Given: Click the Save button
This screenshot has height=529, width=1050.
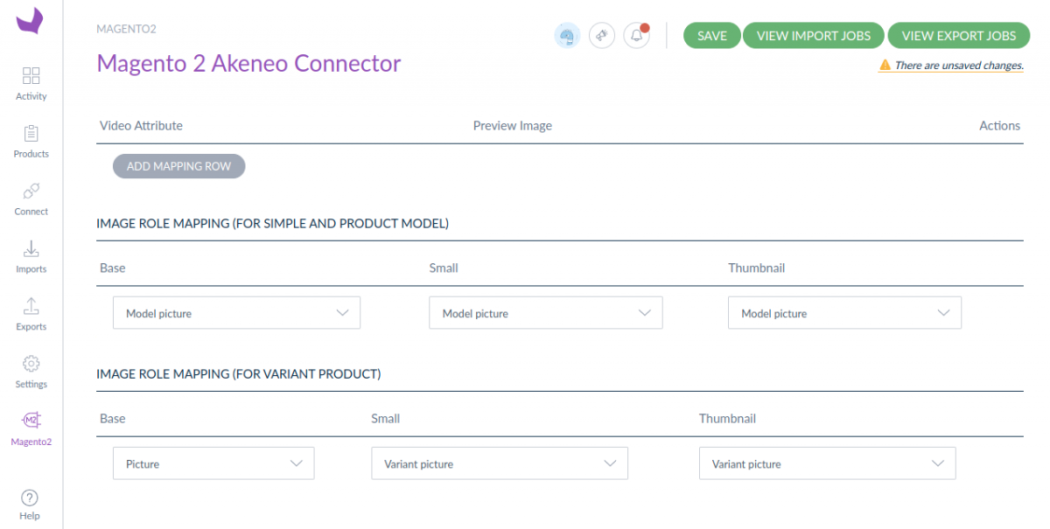Looking at the screenshot, I should [x=712, y=36].
